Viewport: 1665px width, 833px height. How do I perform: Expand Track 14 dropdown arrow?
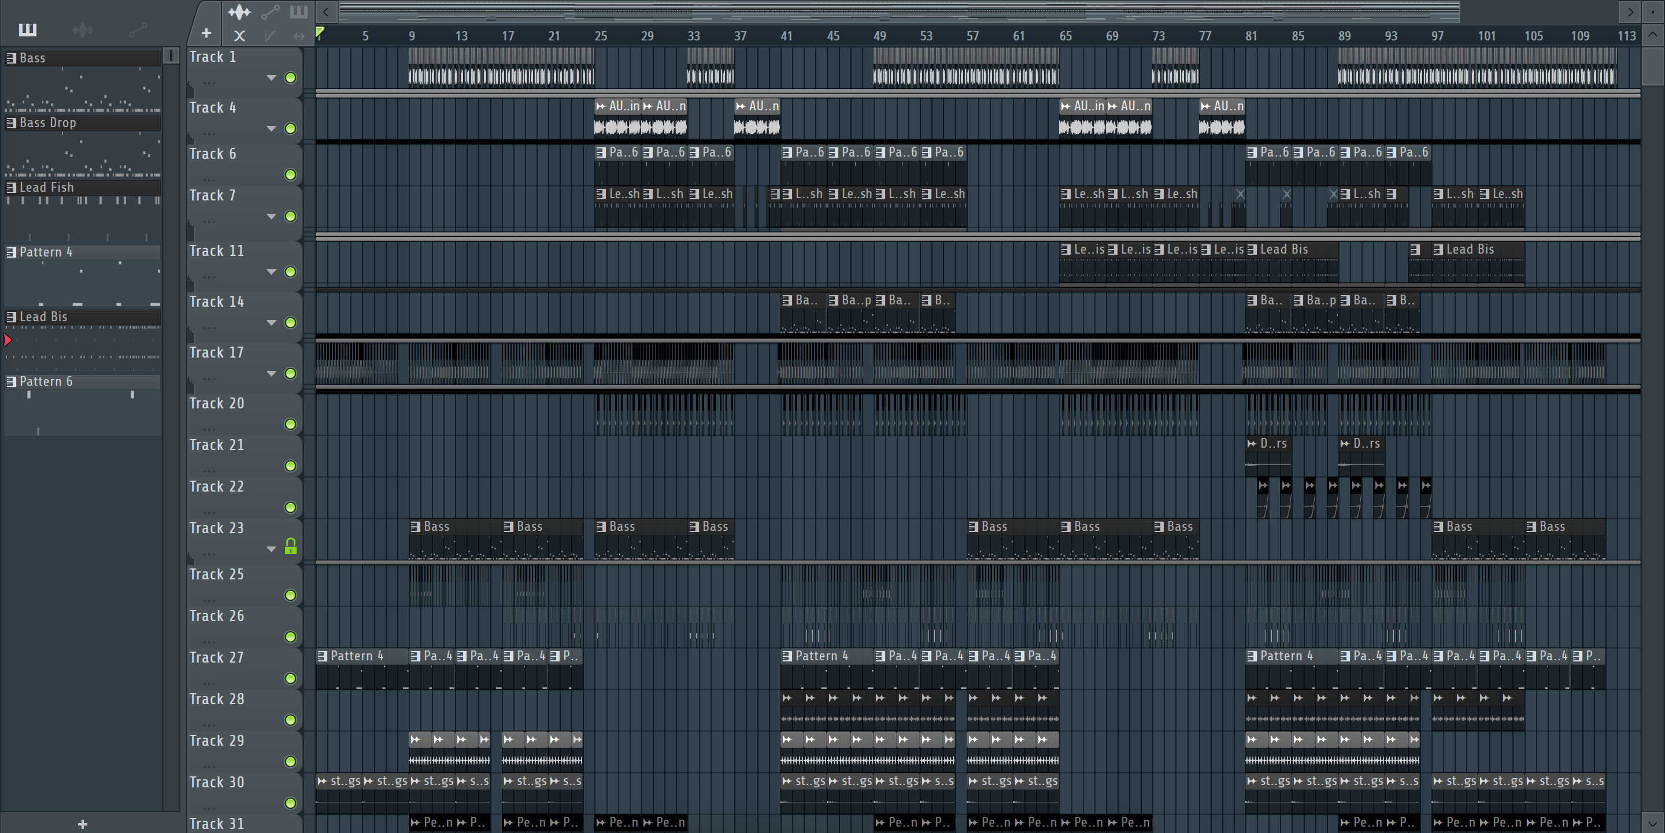(272, 323)
